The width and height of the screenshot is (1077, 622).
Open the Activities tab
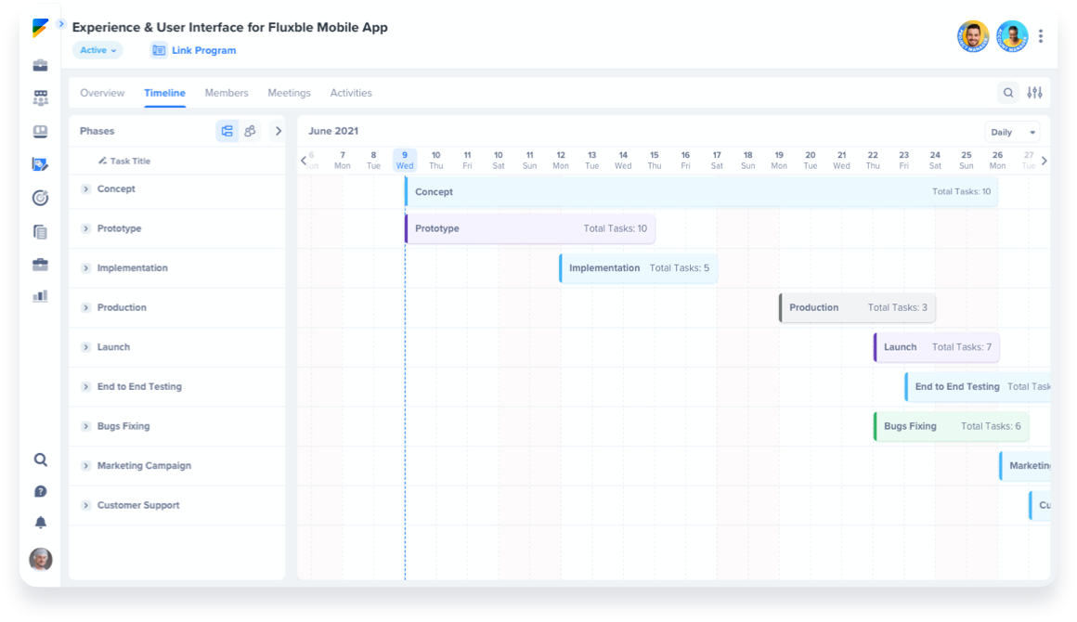[351, 93]
